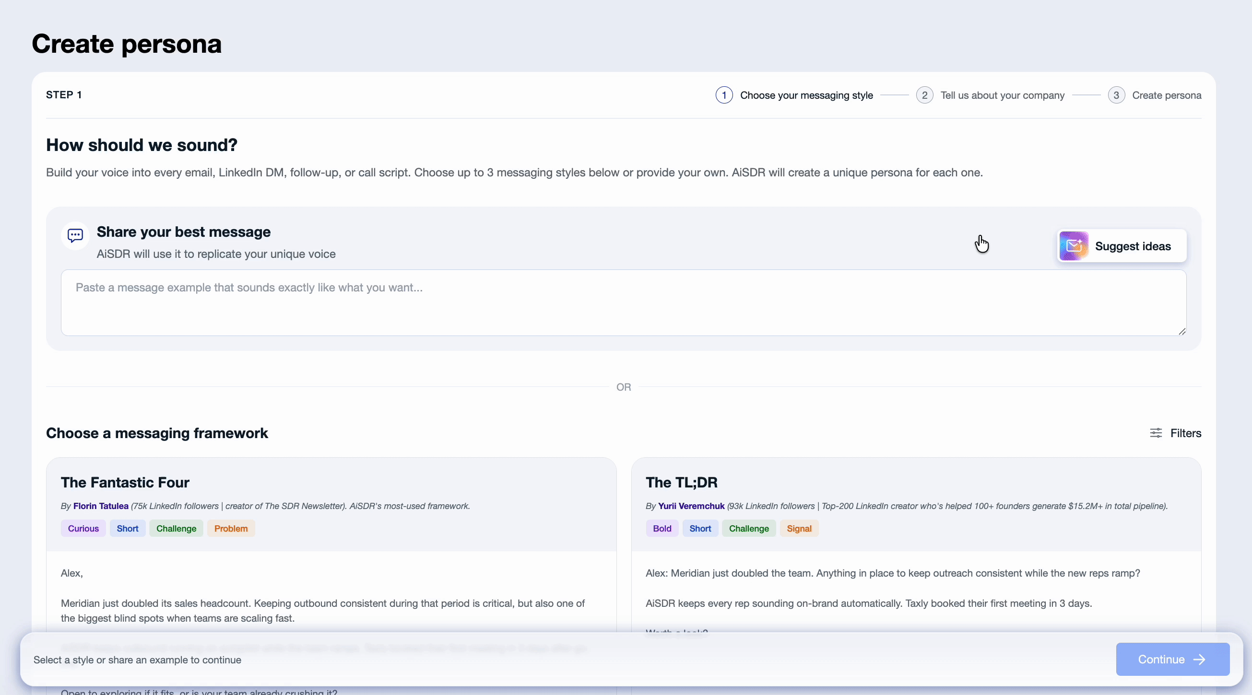The height and width of the screenshot is (695, 1252).
Task: Open Florin Tatulea's profile link
Action: tap(101, 506)
